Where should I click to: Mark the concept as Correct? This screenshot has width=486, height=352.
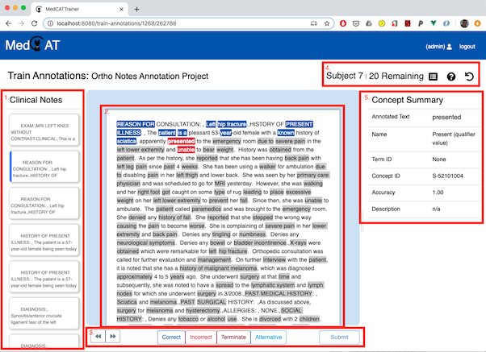tap(171, 337)
